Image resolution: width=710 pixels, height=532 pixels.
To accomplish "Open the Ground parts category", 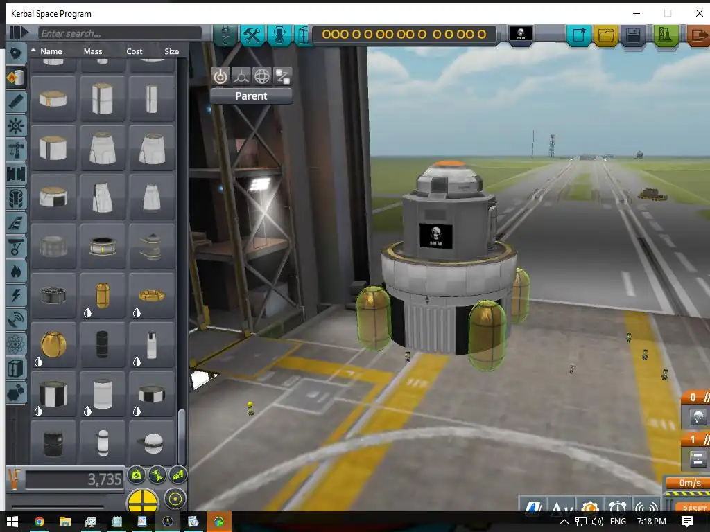I will (x=17, y=247).
